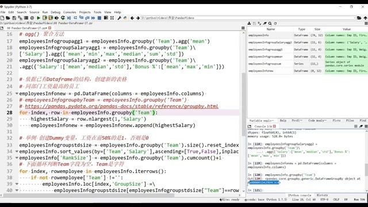Screen dimensions: 368x207
Task: Switch to the Files tab
Action: [350, 120]
